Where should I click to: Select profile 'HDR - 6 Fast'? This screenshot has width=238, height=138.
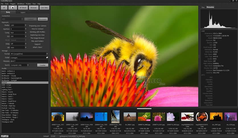coord(6,85)
